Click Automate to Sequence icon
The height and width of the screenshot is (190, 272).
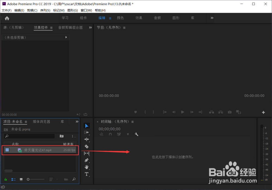(66, 179)
